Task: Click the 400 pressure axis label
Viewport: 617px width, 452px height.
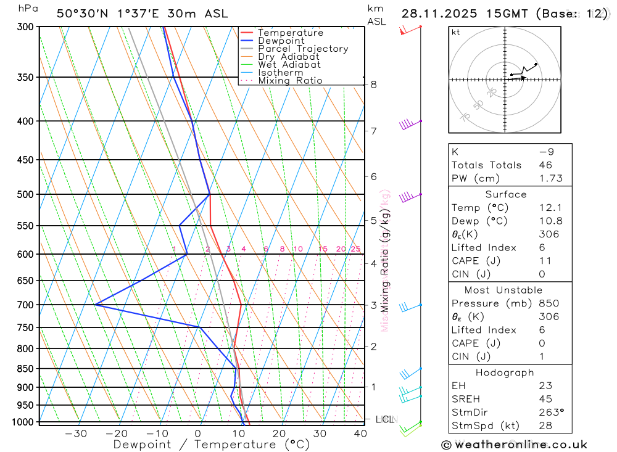Action: pyautogui.click(x=25, y=121)
